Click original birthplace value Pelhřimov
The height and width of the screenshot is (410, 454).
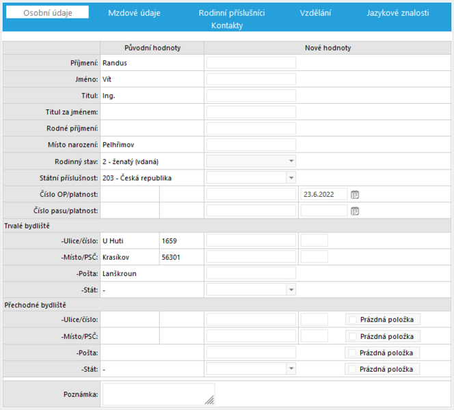click(x=118, y=145)
